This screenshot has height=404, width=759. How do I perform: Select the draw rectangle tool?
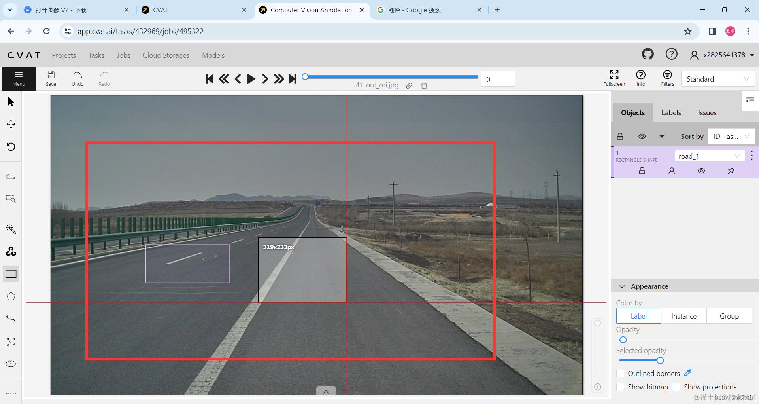[x=11, y=274]
